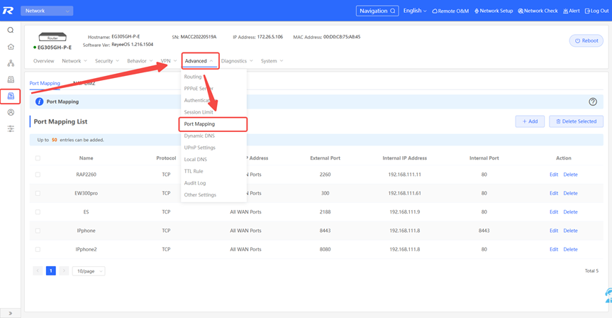Check the RAP2260 row checkbox
Viewport: 612px width, 318px height.
click(38, 175)
